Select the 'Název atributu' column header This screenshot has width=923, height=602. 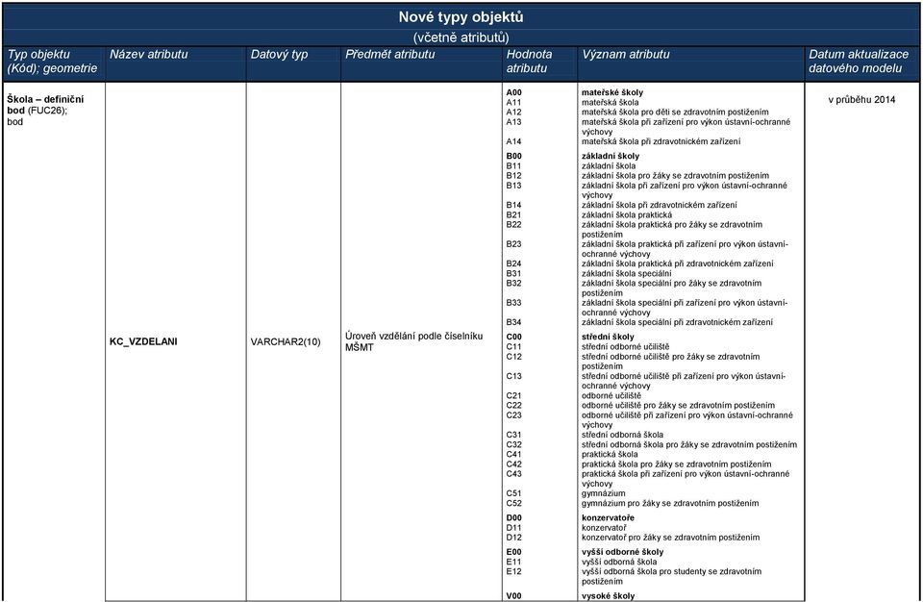(148, 54)
